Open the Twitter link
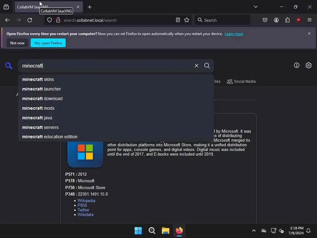317x238 pixels. point(83,210)
